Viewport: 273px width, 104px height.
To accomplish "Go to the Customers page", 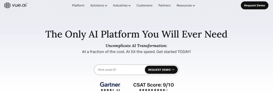I will pyautogui.click(x=144, y=5).
